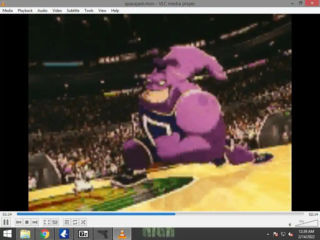The width and height of the screenshot is (320, 240).
Task: Toggle random shuffle playback
Action: tap(83, 222)
